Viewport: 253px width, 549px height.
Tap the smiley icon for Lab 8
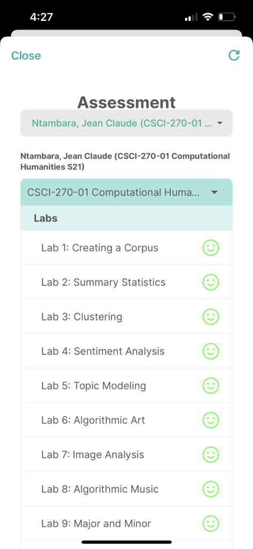pyautogui.click(x=211, y=489)
